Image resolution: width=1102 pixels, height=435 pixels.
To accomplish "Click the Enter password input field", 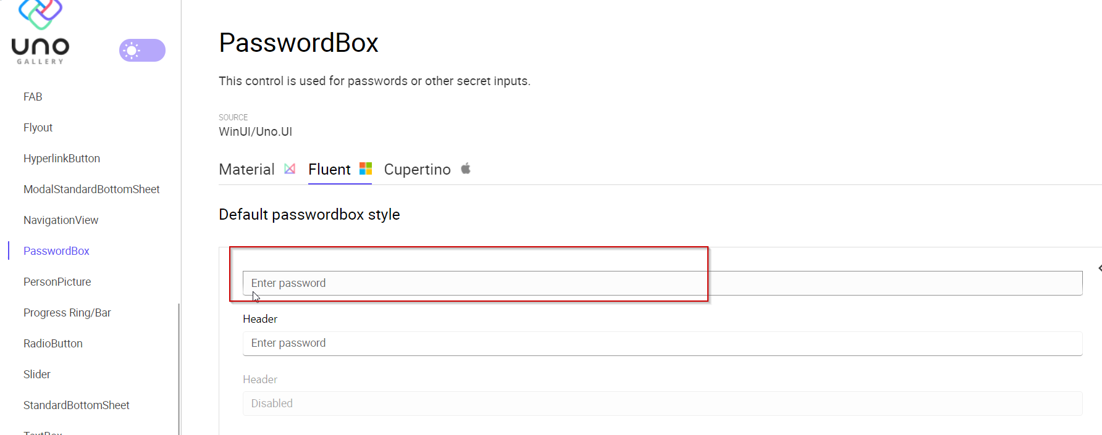I will click(x=474, y=283).
